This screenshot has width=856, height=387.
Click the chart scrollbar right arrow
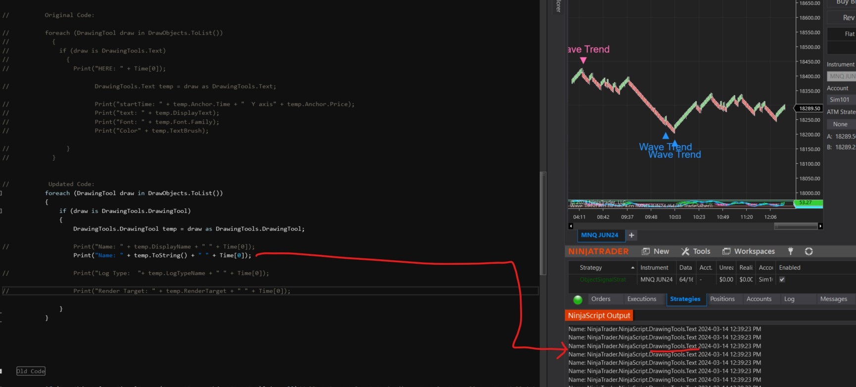tap(820, 226)
